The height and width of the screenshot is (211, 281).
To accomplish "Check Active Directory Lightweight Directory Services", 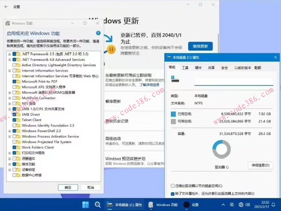I will coord(14,65).
